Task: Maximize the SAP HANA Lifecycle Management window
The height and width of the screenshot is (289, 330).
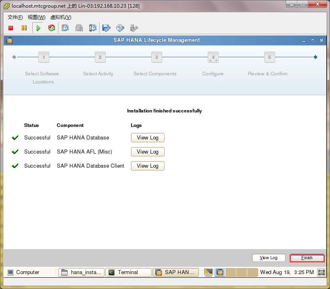Action: click(x=313, y=40)
